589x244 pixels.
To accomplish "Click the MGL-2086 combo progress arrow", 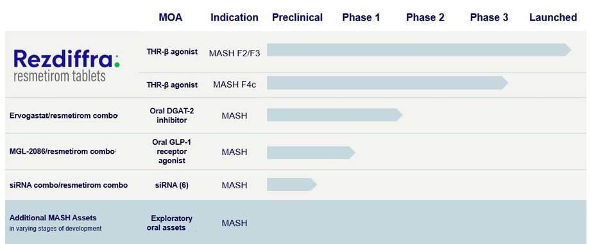I will click(311, 152).
